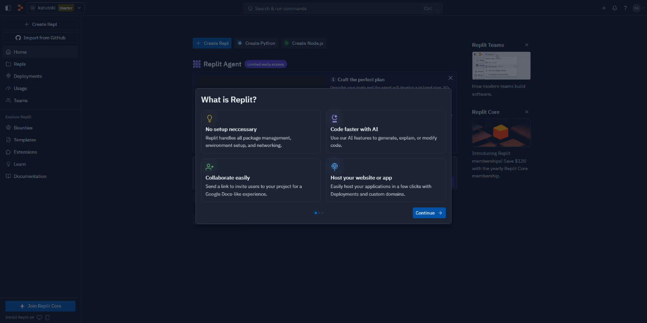647x323 pixels.
Task: Select the Code faster with AI card
Action: 386,132
